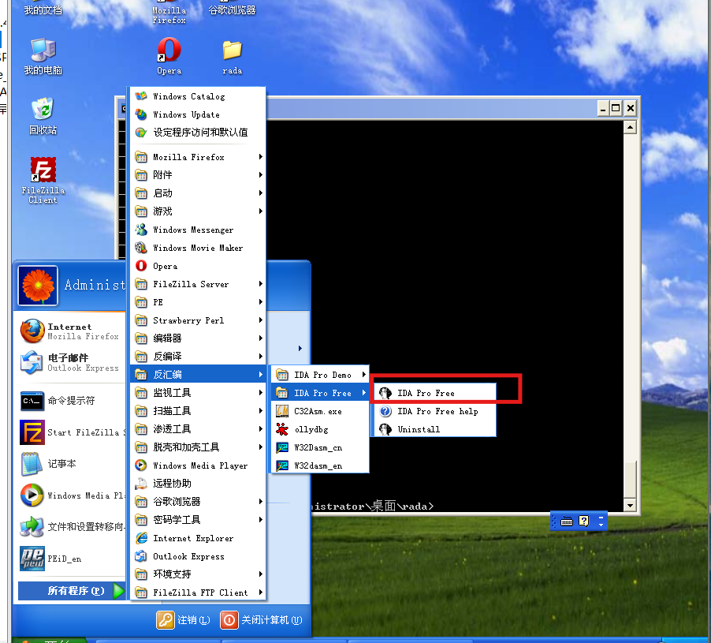Expand the Strawberry Perl folder
The width and height of the screenshot is (711, 643).
click(x=198, y=320)
